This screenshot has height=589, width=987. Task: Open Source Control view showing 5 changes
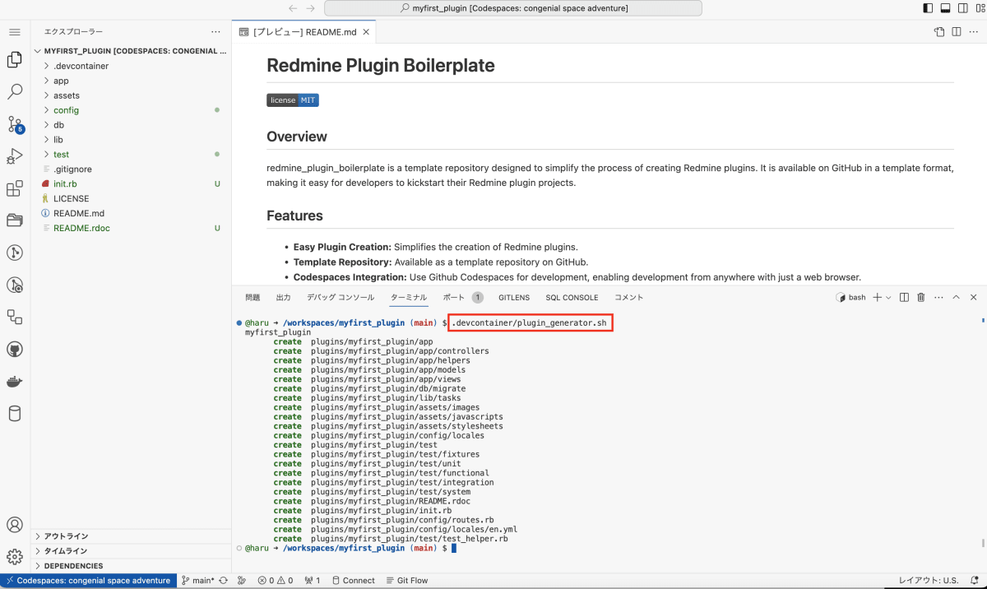click(14, 123)
